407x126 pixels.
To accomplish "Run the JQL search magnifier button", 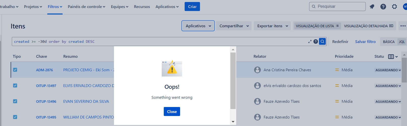I will 322,41.
